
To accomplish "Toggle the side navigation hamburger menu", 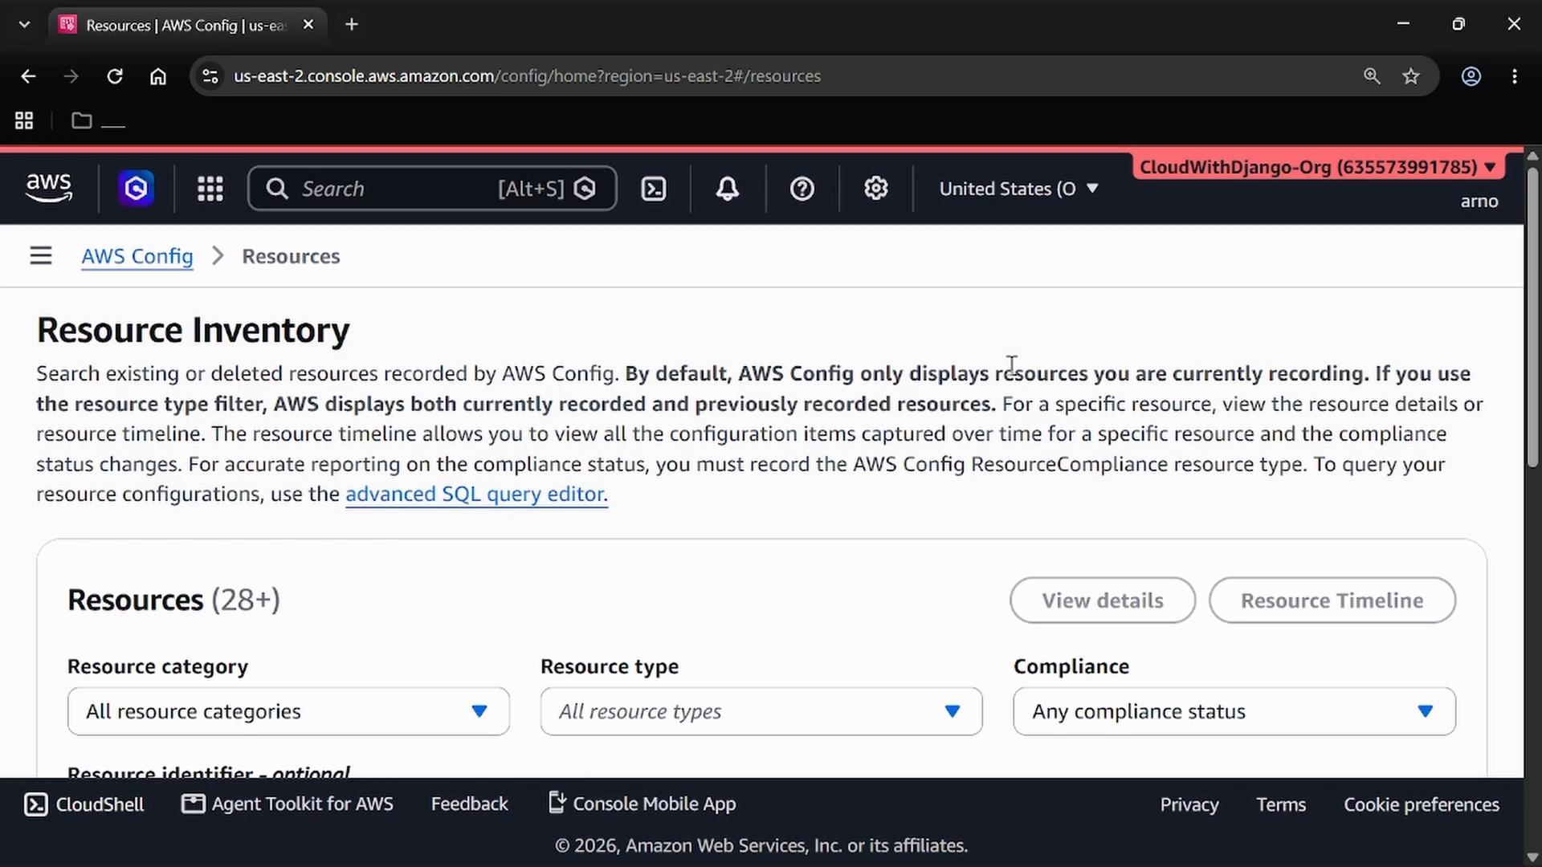I will [41, 256].
